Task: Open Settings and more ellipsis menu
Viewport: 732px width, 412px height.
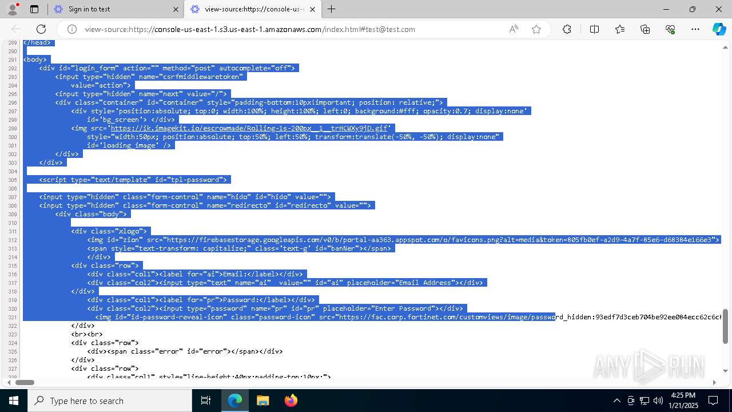Action: point(695,29)
